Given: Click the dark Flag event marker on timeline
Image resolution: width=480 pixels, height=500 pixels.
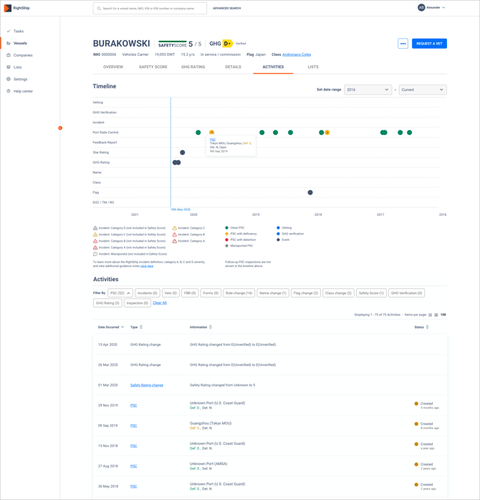Looking at the screenshot, I should click(310, 193).
